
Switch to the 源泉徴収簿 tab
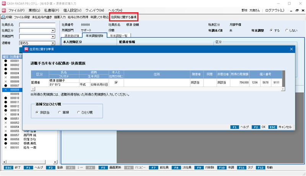tap(72, 36)
